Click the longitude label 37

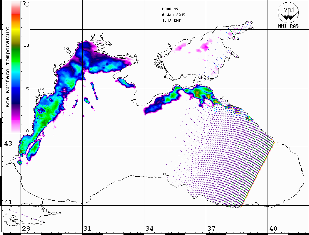pyautogui.click(x=211, y=229)
